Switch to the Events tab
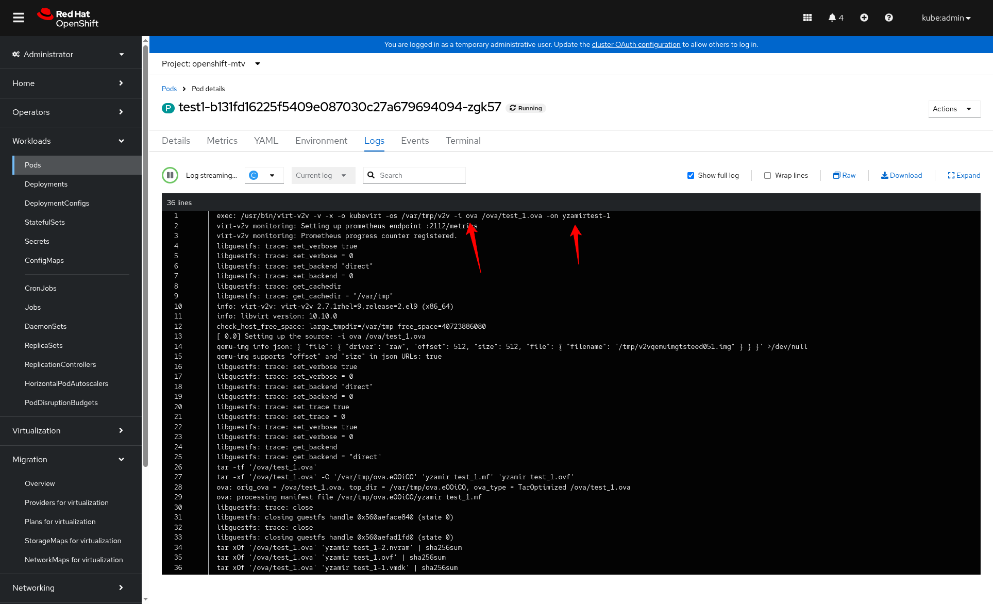993x604 pixels. [415, 141]
